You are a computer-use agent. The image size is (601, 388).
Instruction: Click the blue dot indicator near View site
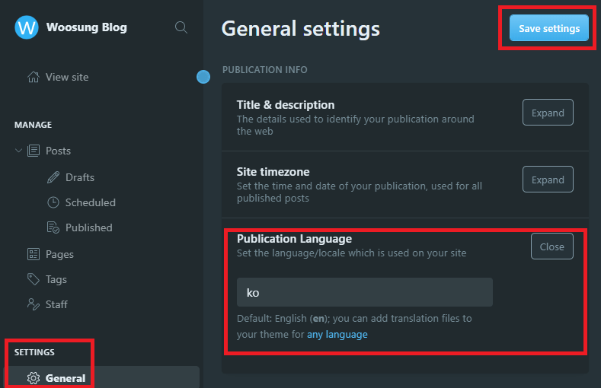pos(203,76)
